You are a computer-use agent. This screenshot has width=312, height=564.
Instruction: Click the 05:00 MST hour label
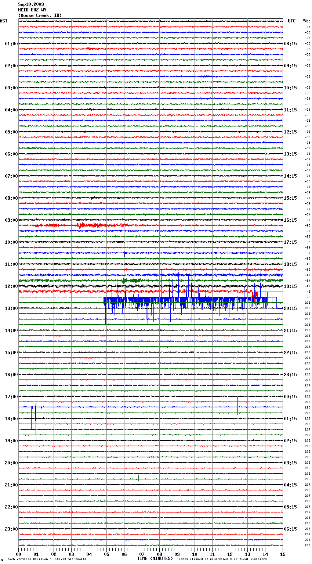click(x=11, y=132)
